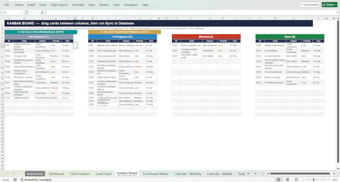
Task: Click the zoom out minus icon
Action: (x=303, y=179)
